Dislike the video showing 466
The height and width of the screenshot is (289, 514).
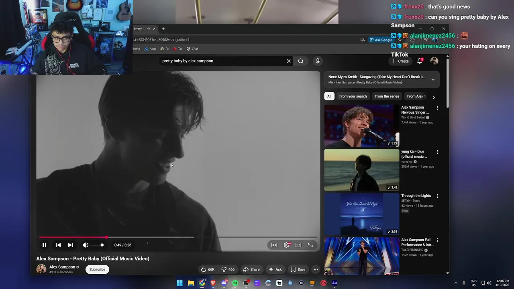click(x=228, y=269)
